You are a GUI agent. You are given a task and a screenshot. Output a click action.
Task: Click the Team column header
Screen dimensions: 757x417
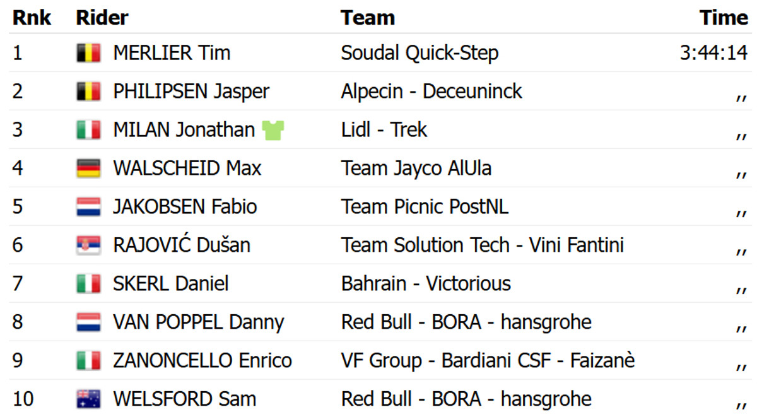tap(367, 18)
